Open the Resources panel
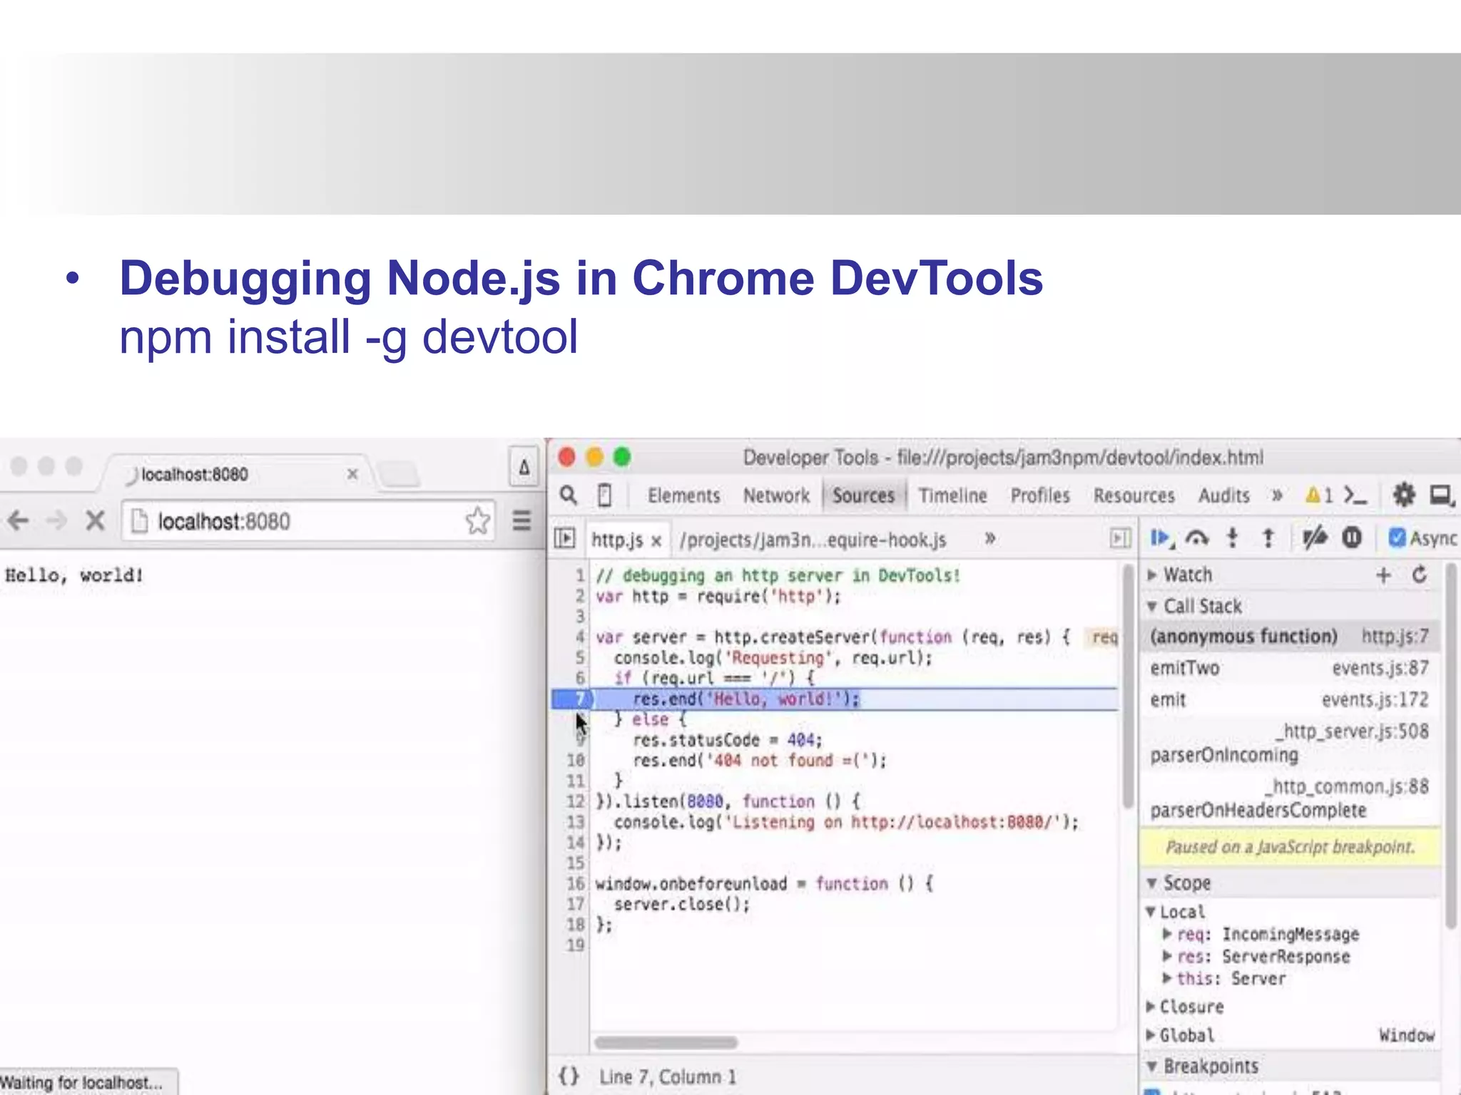The height and width of the screenshot is (1095, 1461). [x=1134, y=495]
